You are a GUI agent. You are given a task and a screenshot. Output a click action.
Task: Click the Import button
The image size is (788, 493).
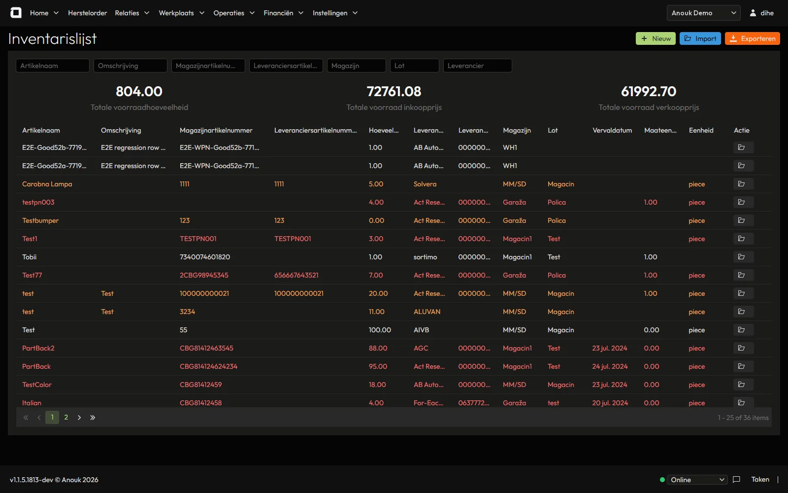click(x=700, y=38)
